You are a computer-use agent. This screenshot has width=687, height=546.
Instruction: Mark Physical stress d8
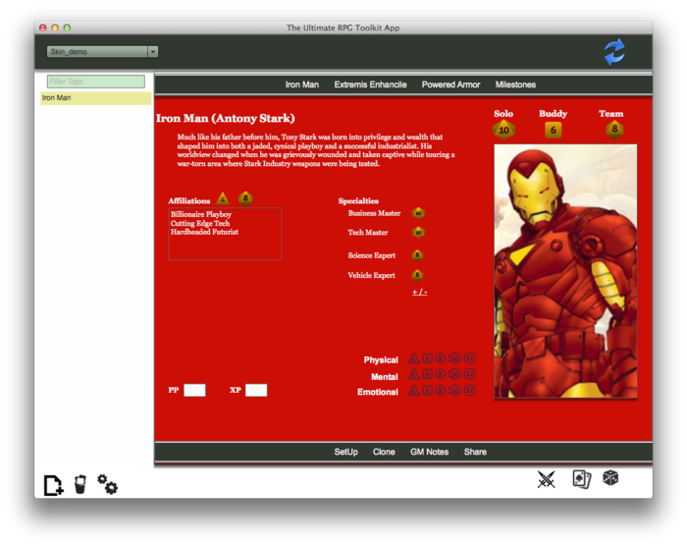pos(441,358)
